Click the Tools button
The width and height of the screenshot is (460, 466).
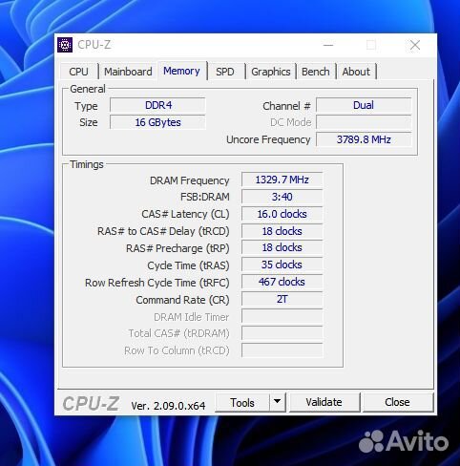pos(242,403)
